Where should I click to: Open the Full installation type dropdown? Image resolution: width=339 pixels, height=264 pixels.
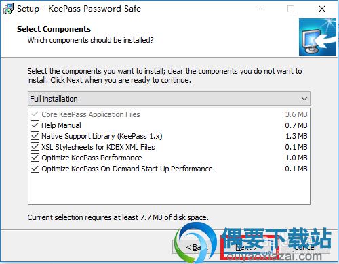pos(169,99)
